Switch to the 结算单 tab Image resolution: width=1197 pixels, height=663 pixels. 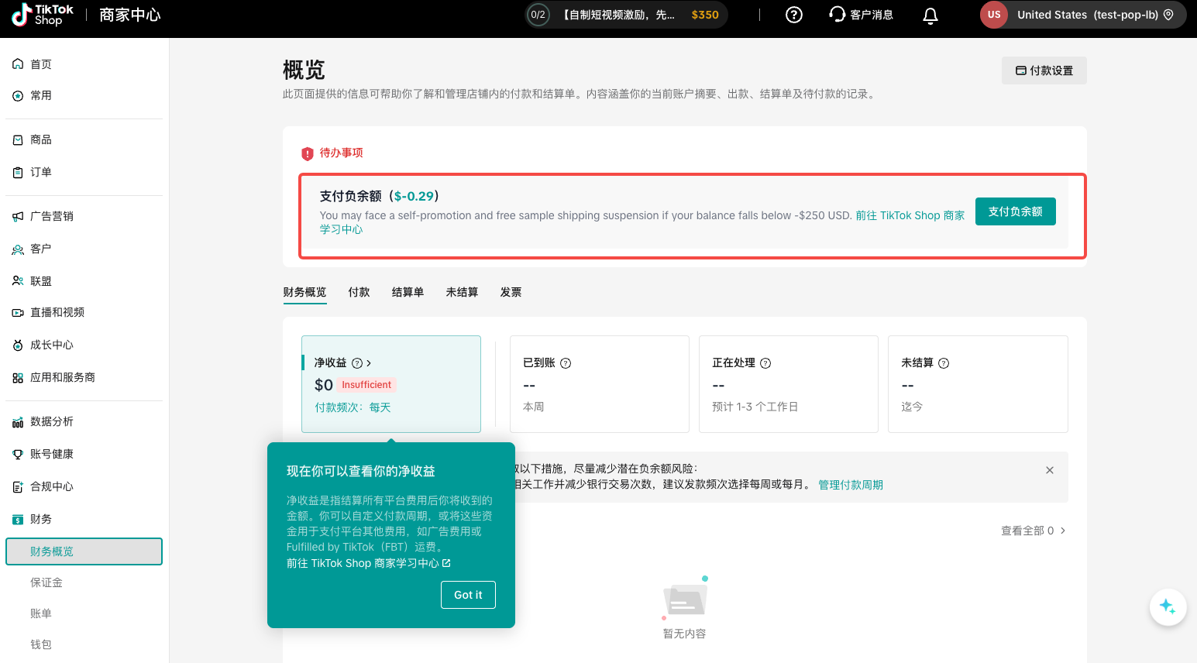(x=408, y=292)
